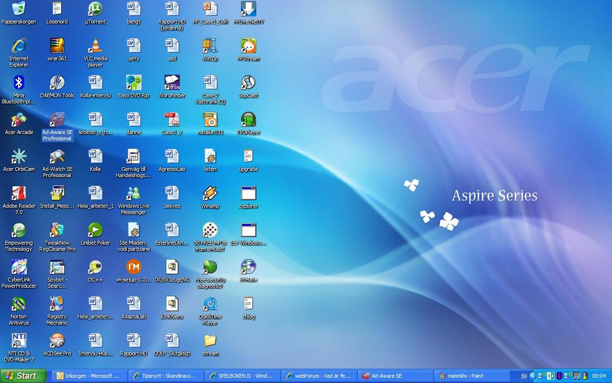Switch to webForum taskbar button
Viewport: 612px width, 383px height.
(x=319, y=376)
